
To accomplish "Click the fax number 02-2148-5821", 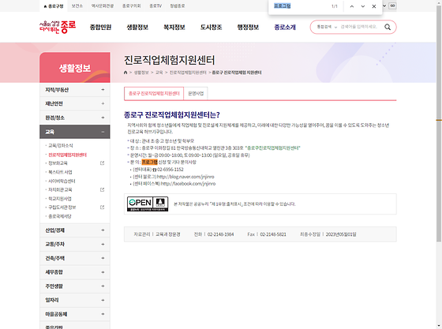I will 273,234.
